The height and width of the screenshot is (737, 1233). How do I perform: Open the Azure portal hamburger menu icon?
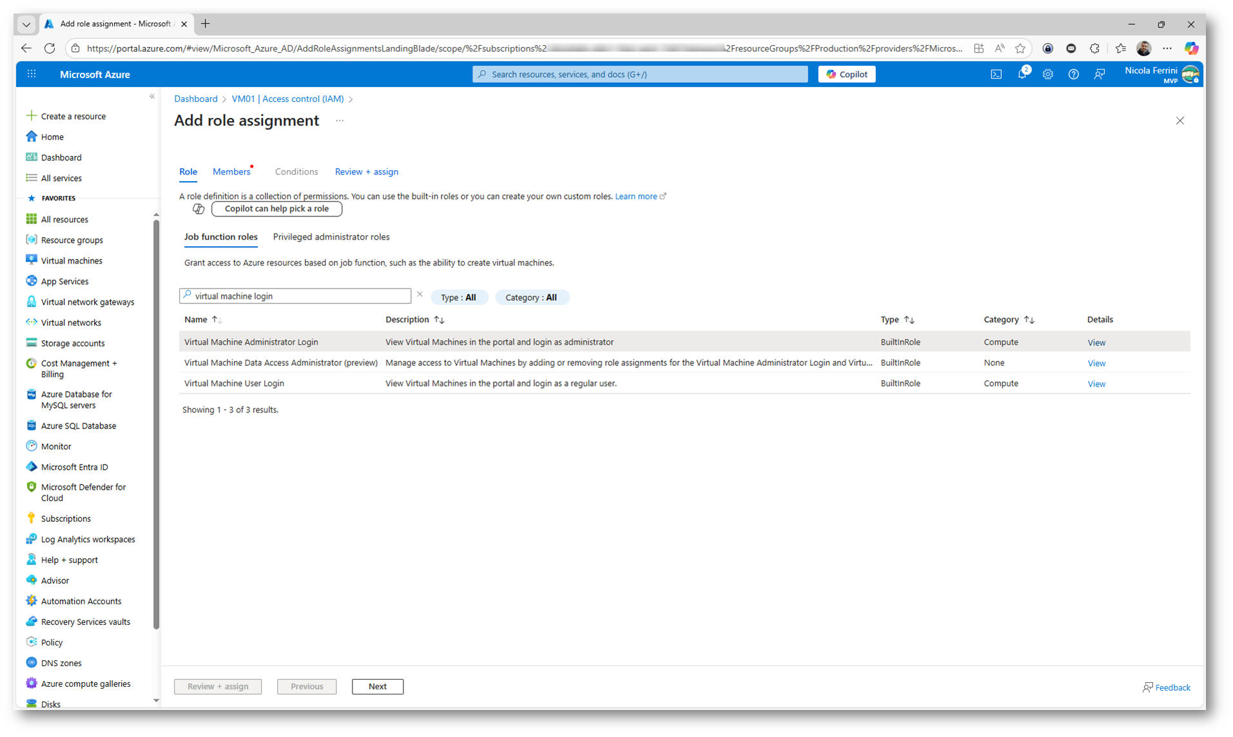pyautogui.click(x=32, y=74)
